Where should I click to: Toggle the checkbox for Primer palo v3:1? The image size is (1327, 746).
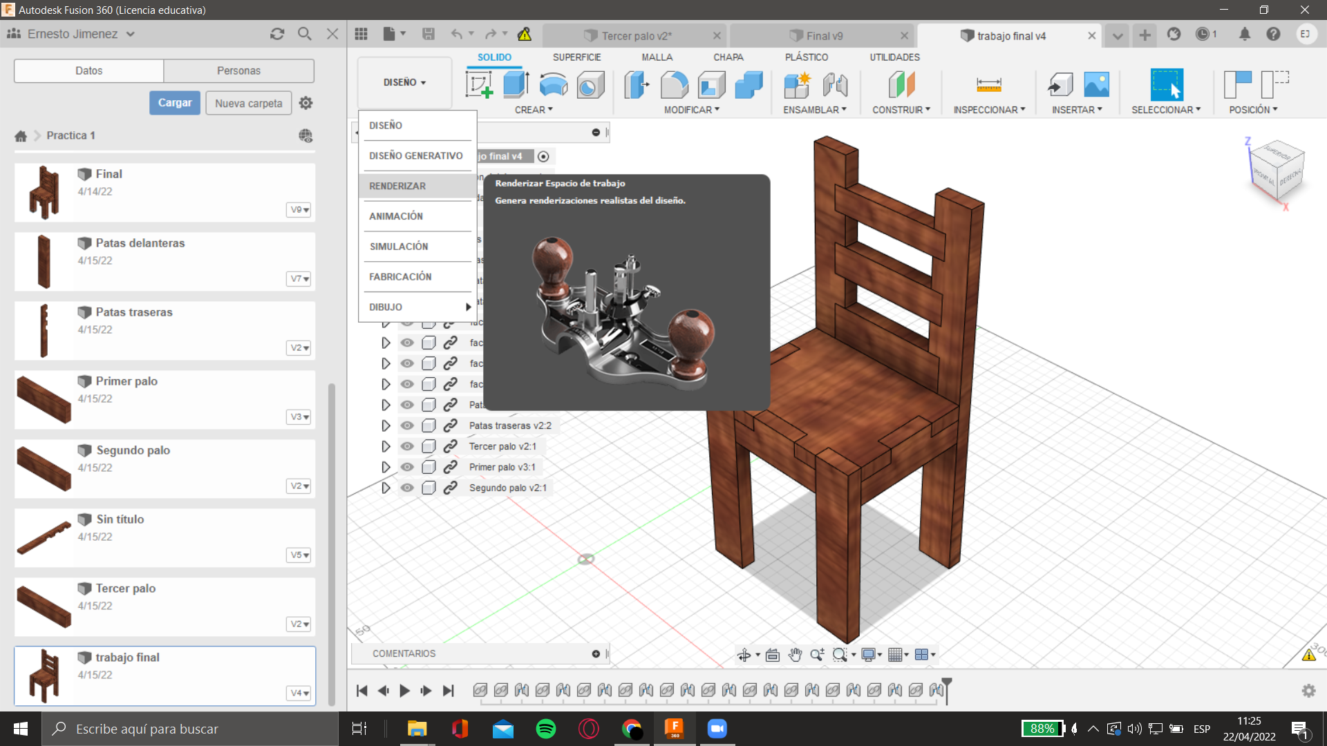(429, 467)
